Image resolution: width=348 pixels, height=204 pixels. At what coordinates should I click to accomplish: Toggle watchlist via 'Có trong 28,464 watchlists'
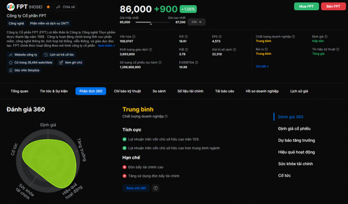(30, 62)
